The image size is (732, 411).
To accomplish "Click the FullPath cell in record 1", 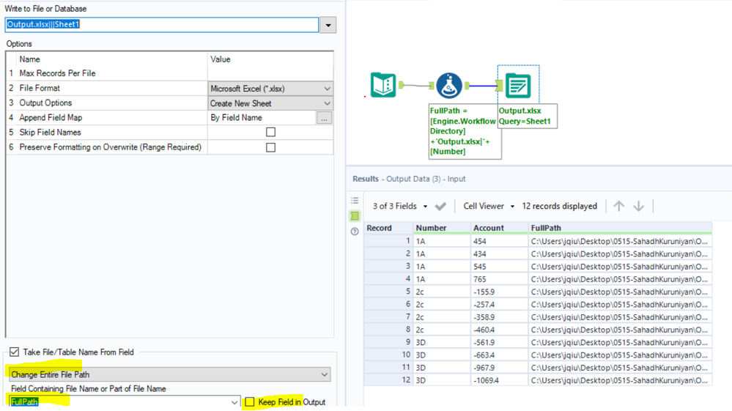I will pyautogui.click(x=620, y=241).
